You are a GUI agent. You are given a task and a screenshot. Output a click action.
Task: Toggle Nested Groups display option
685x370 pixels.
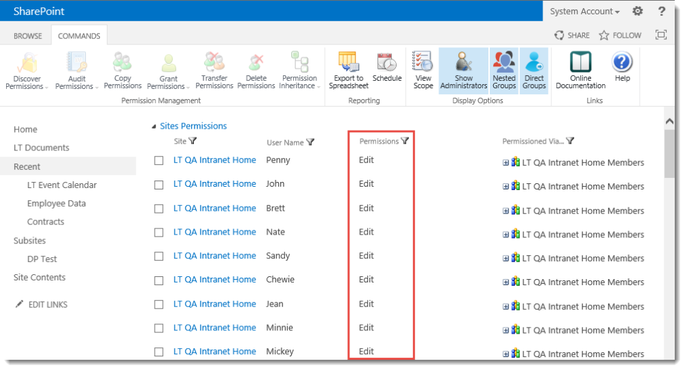[504, 70]
